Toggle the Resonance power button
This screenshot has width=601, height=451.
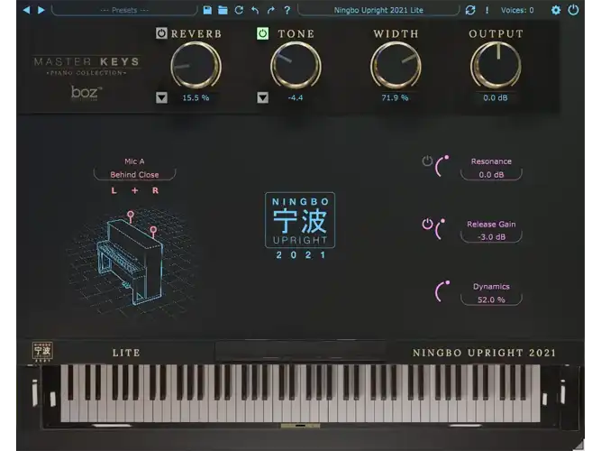pos(427,161)
